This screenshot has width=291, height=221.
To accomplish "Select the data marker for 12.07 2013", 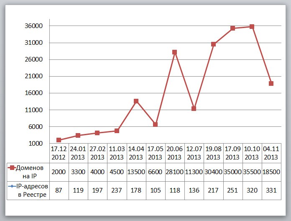I will 194,109.
